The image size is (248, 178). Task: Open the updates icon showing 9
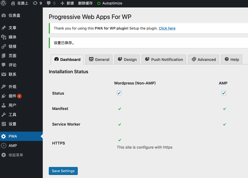tap(35, 3)
